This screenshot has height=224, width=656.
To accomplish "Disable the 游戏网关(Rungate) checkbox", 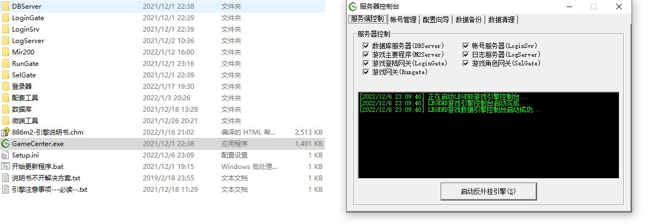I will pyautogui.click(x=366, y=72).
